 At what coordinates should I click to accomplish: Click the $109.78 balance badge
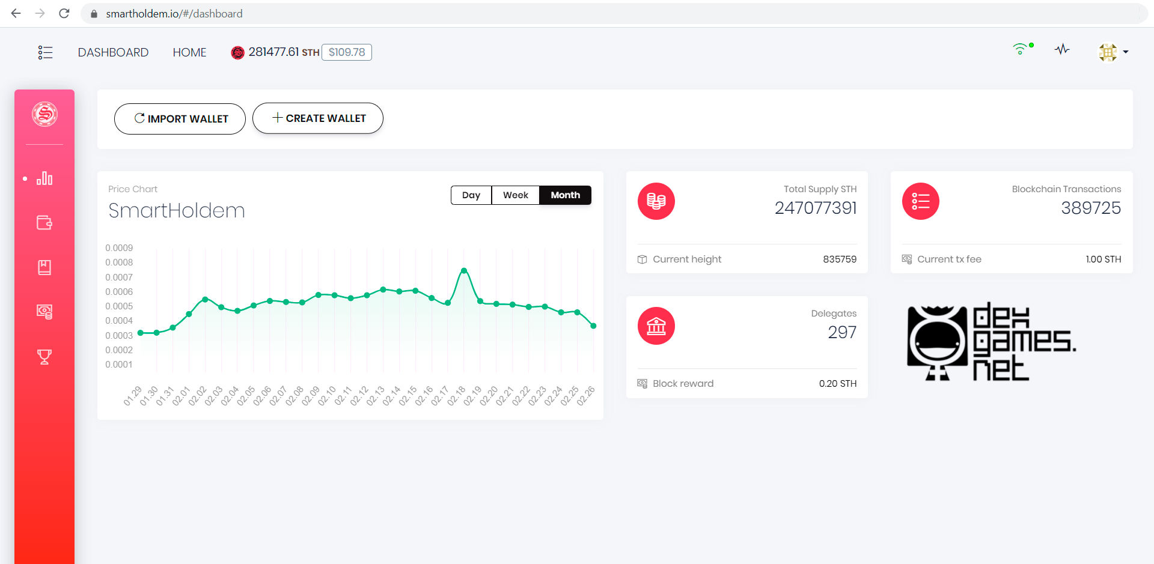(347, 52)
